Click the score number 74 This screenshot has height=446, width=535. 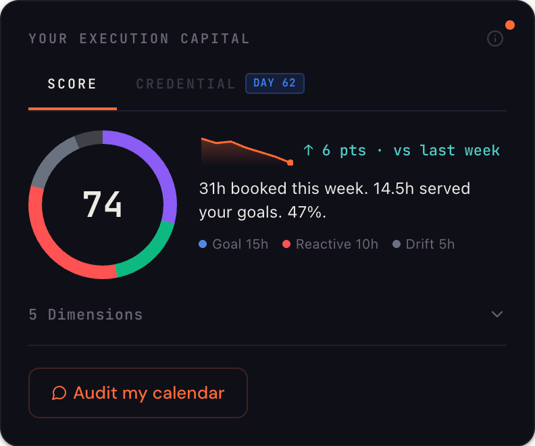[103, 204]
